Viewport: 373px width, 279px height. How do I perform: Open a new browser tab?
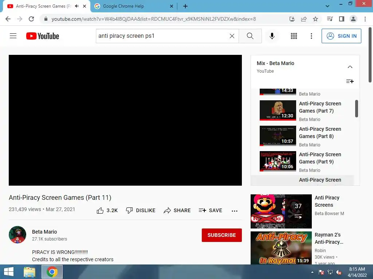point(185,6)
